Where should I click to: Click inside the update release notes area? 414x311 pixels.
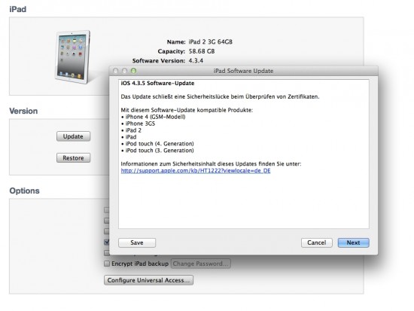click(x=243, y=201)
